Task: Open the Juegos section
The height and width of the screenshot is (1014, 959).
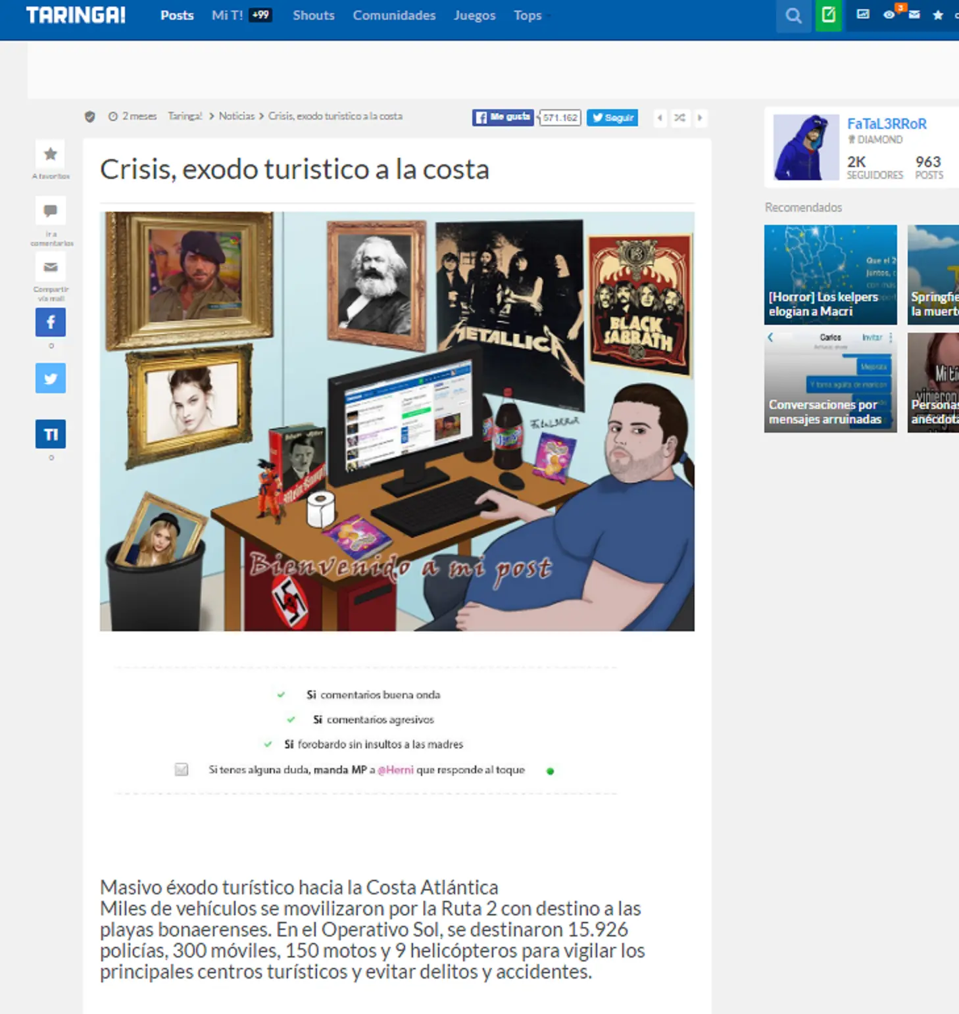Action: [474, 15]
